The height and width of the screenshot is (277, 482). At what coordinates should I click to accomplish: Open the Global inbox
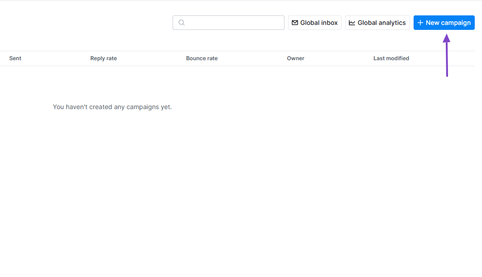[315, 23]
